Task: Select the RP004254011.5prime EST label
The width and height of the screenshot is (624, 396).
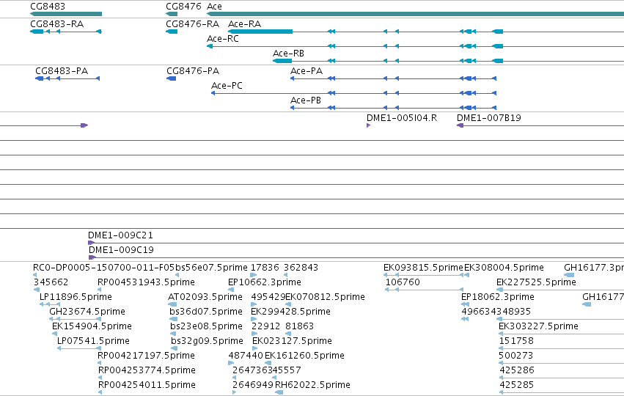Action: tap(147, 385)
